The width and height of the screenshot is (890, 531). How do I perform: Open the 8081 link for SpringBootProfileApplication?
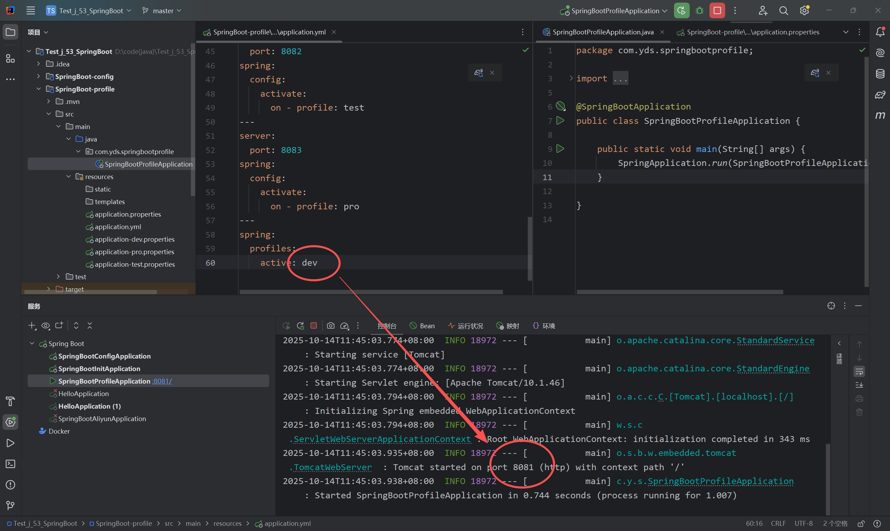[x=162, y=381]
